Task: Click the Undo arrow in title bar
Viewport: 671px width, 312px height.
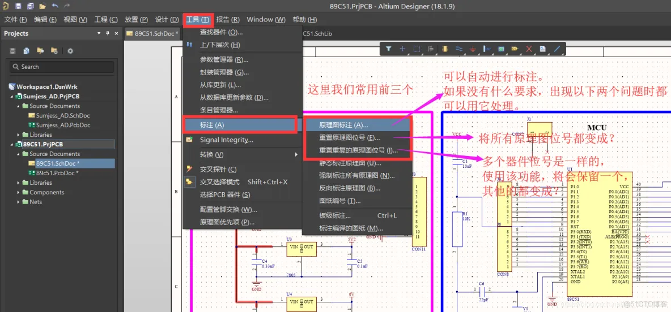Action: (54, 6)
